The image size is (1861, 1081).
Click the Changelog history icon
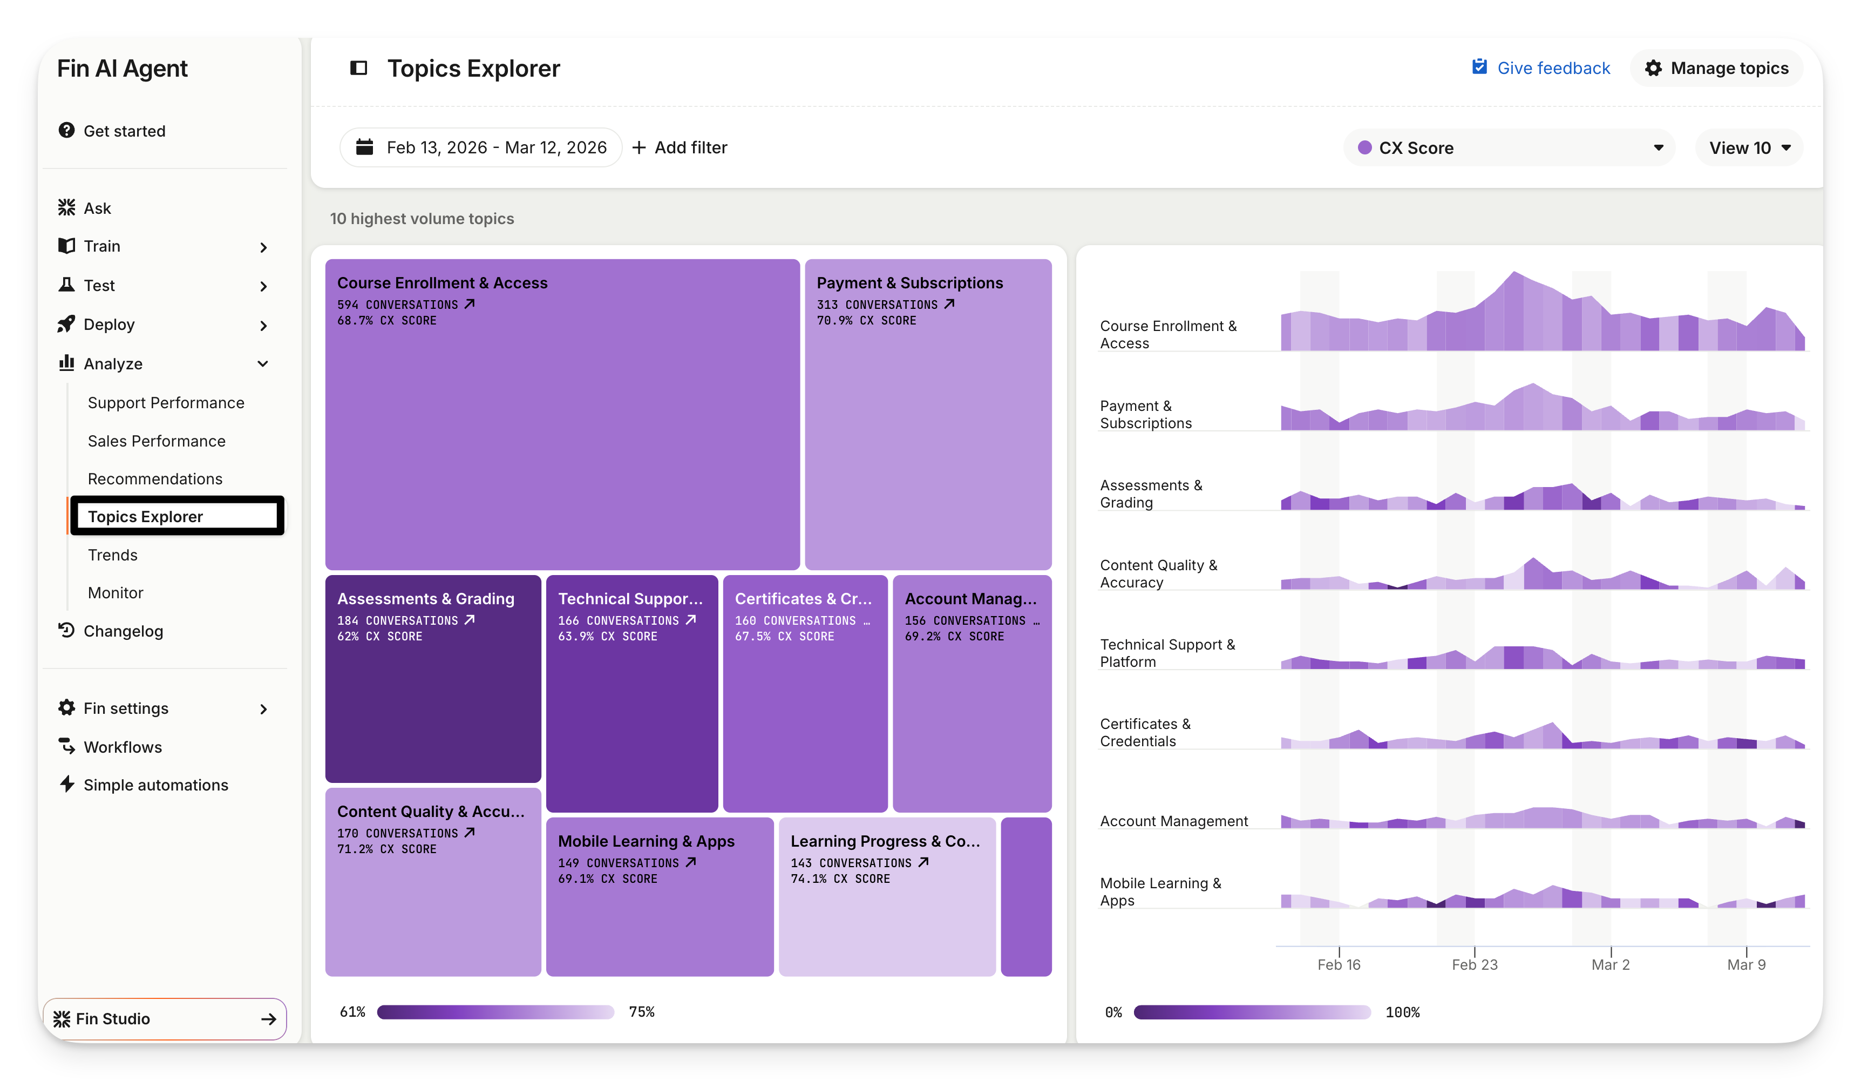[66, 630]
